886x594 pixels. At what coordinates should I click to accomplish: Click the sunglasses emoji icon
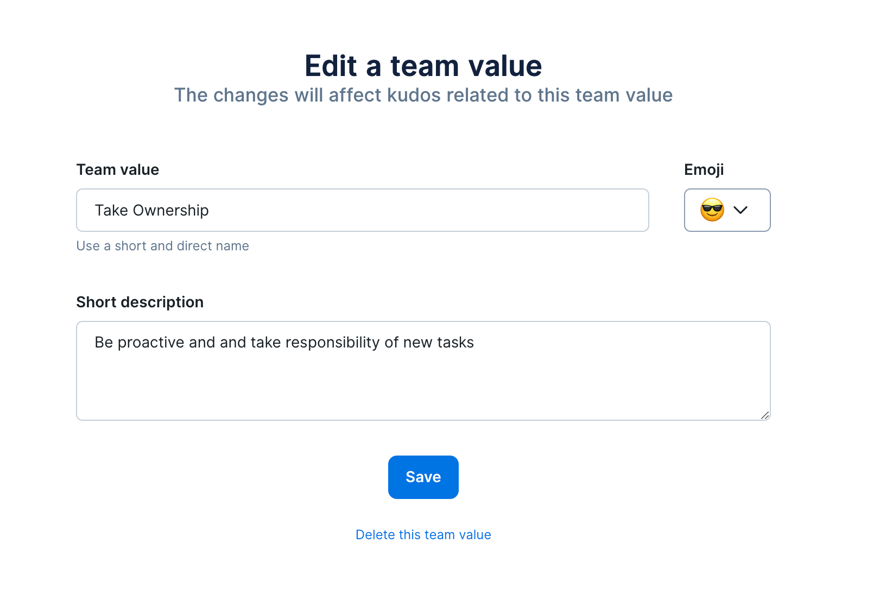click(712, 210)
